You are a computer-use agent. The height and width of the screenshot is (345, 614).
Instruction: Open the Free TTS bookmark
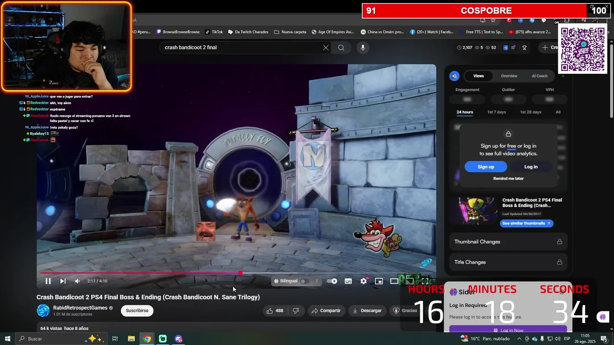click(481, 32)
